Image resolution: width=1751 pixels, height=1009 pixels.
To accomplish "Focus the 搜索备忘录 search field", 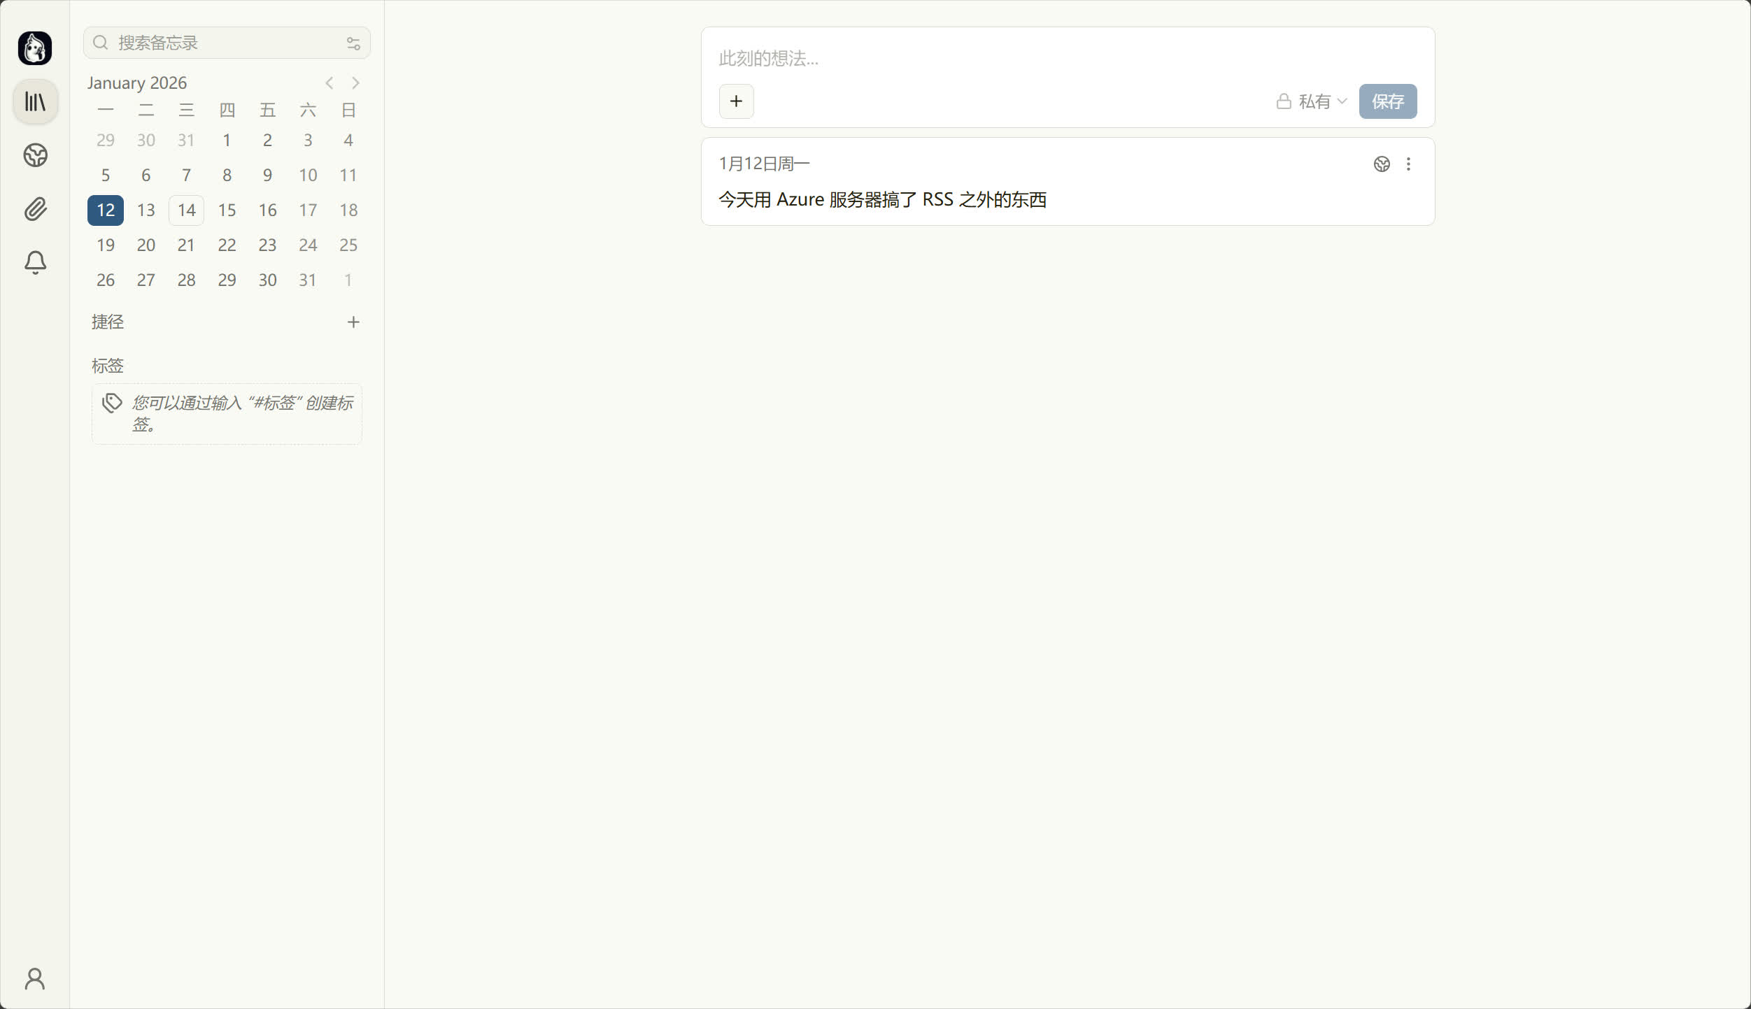I will point(224,43).
